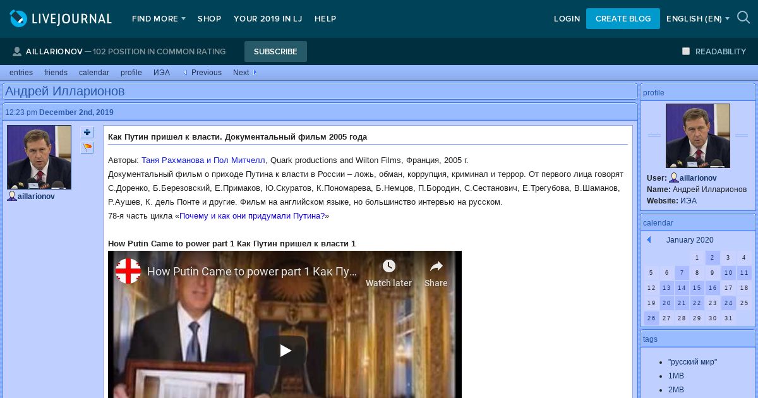Expand the Find More dropdown

tap(159, 19)
